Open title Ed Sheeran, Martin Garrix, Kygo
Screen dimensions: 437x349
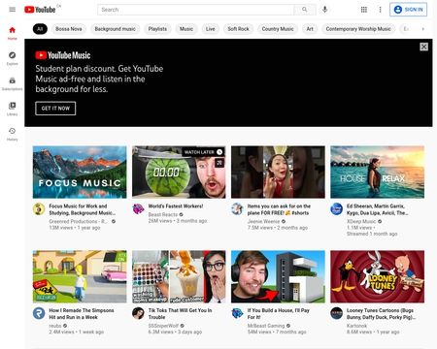coord(377,209)
